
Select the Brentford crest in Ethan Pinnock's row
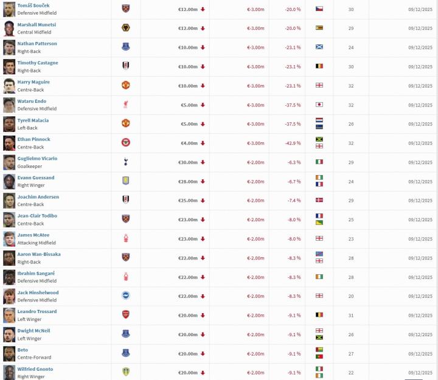point(126,143)
